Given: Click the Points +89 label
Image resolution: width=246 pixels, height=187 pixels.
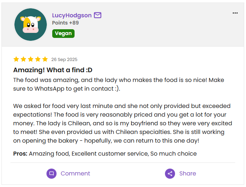Looking at the screenshot, I should (x=66, y=23).
